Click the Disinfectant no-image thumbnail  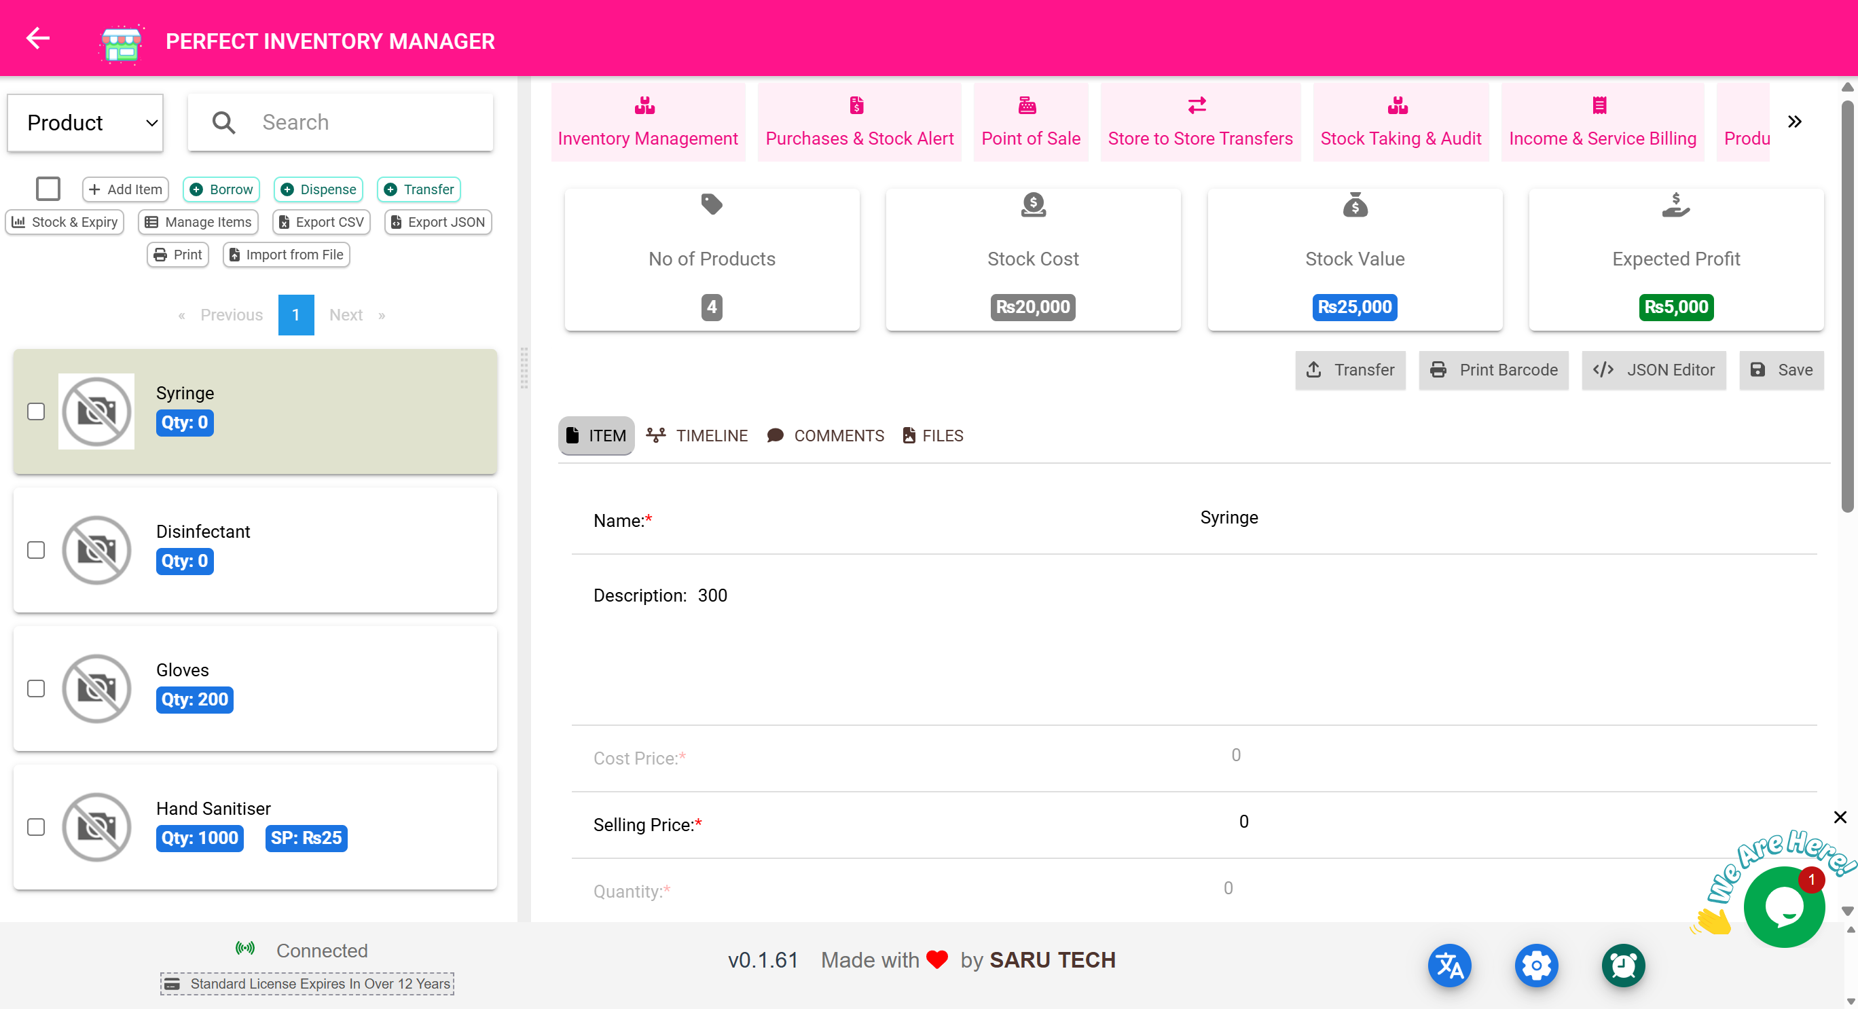(96, 549)
